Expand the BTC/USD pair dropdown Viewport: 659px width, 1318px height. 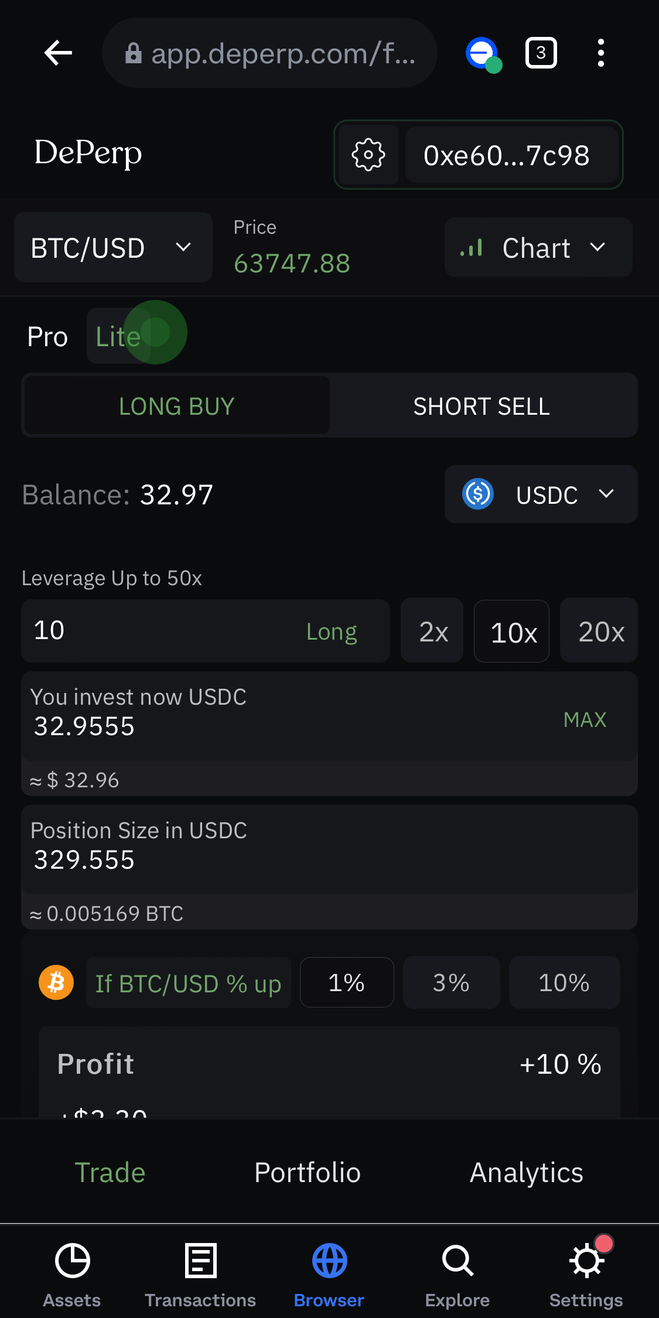113,248
